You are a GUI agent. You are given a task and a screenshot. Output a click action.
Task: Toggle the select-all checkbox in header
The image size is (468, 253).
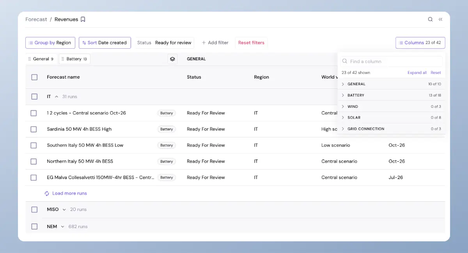[x=34, y=77]
